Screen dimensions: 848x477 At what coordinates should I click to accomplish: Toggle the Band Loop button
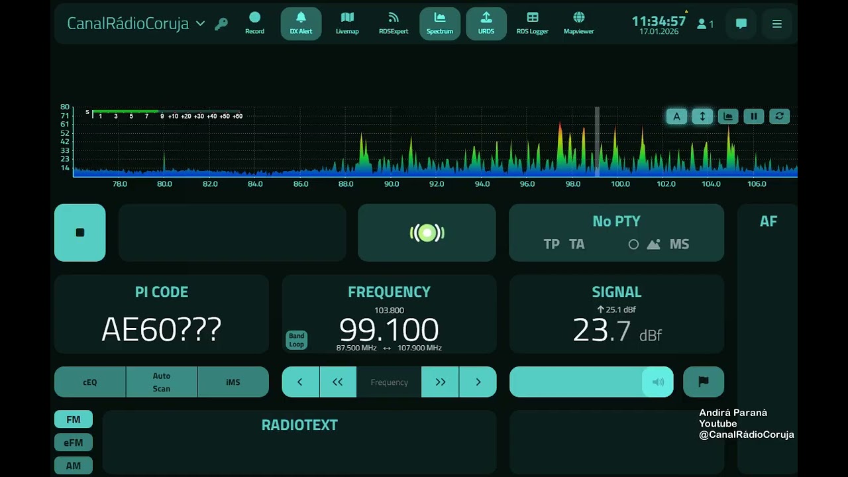296,340
